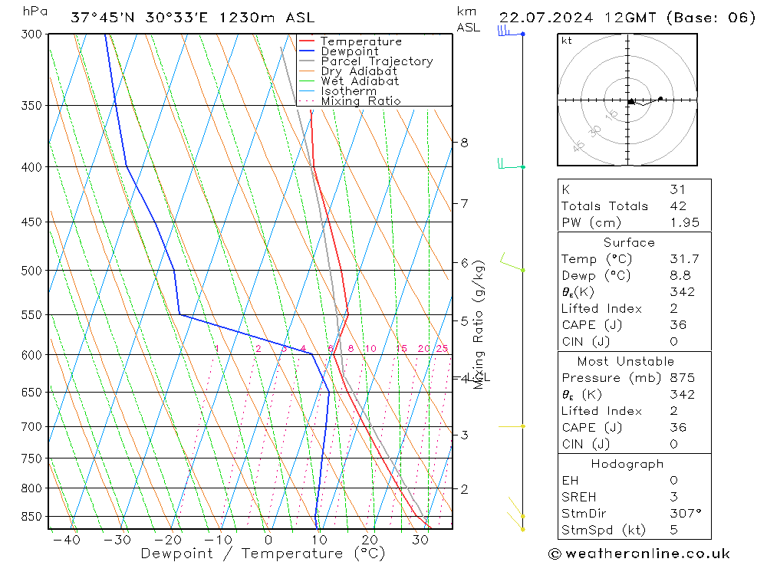
Task: Click the Most Unstable section heading
Action: 626,361
